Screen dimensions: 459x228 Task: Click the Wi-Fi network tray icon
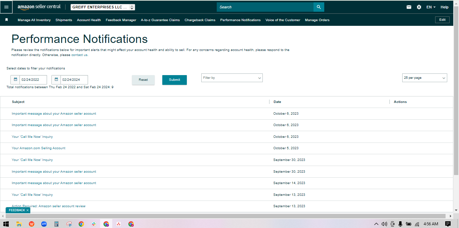pos(417,224)
